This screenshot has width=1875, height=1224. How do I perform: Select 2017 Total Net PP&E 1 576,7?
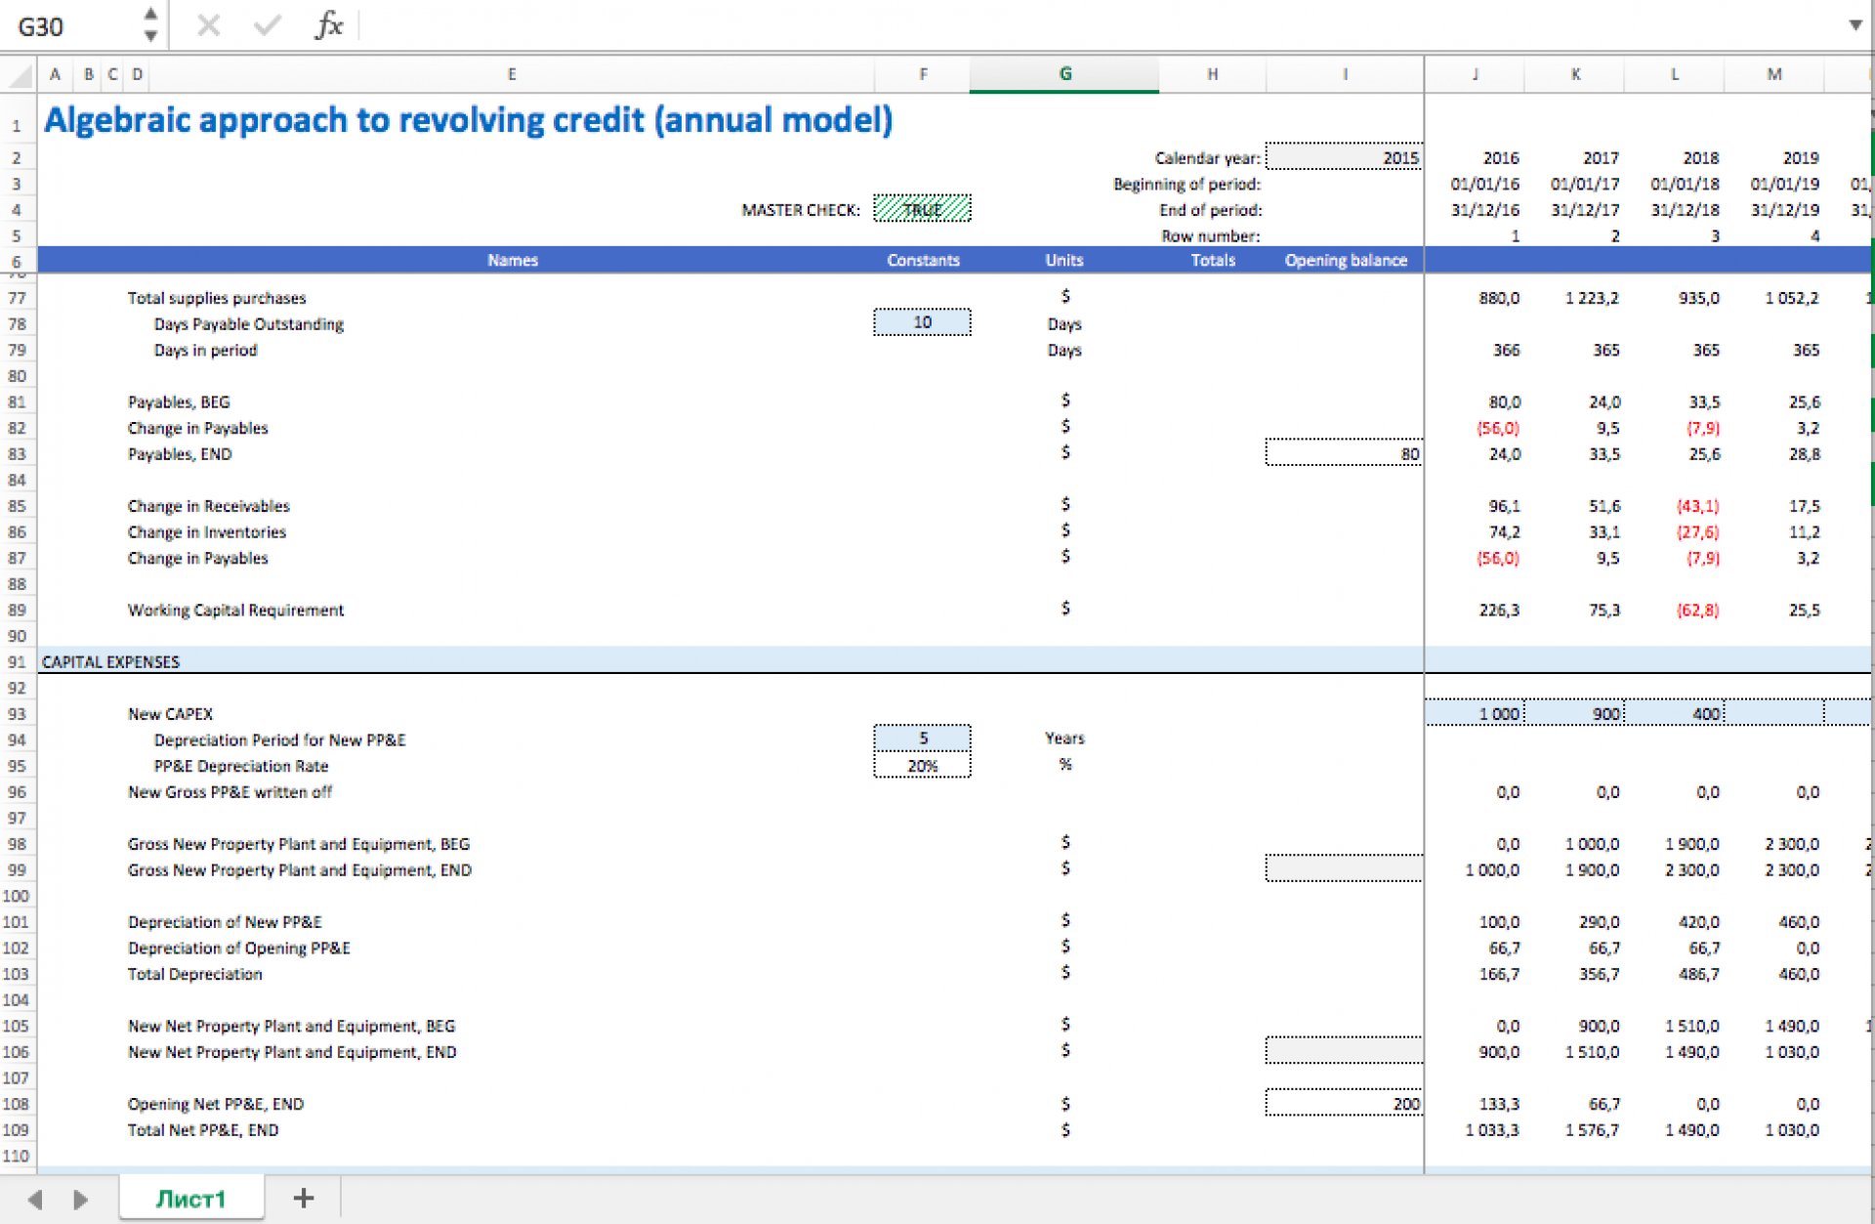coord(1591,1130)
